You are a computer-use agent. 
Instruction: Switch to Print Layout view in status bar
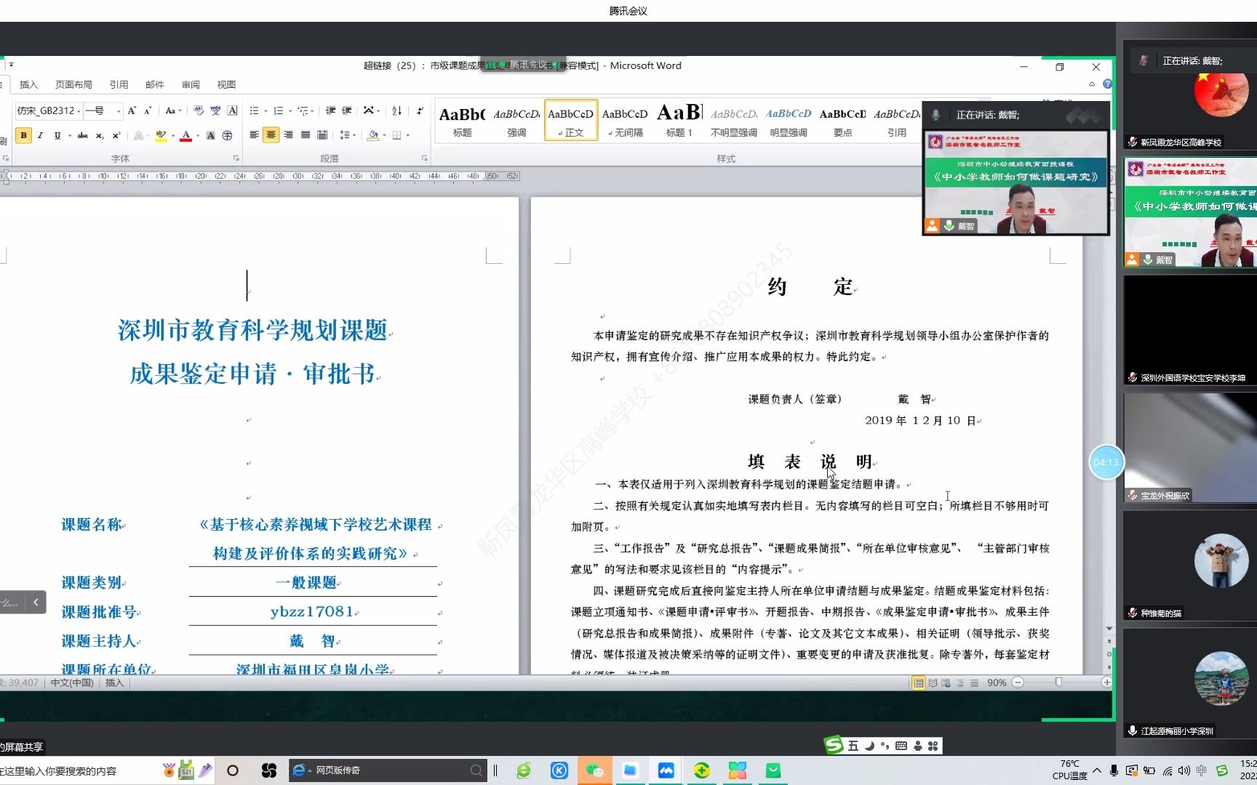[x=918, y=683]
